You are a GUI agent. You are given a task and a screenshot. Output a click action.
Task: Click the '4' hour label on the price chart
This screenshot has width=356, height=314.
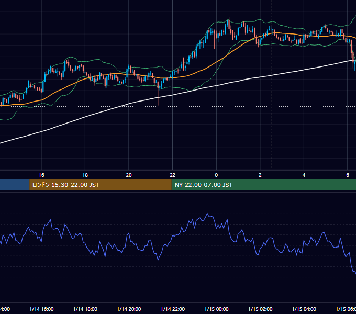pyautogui.click(x=304, y=175)
